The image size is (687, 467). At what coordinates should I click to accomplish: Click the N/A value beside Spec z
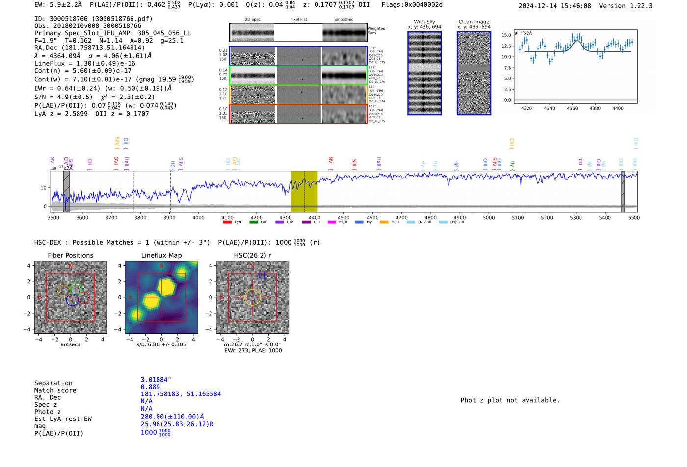[x=146, y=401]
